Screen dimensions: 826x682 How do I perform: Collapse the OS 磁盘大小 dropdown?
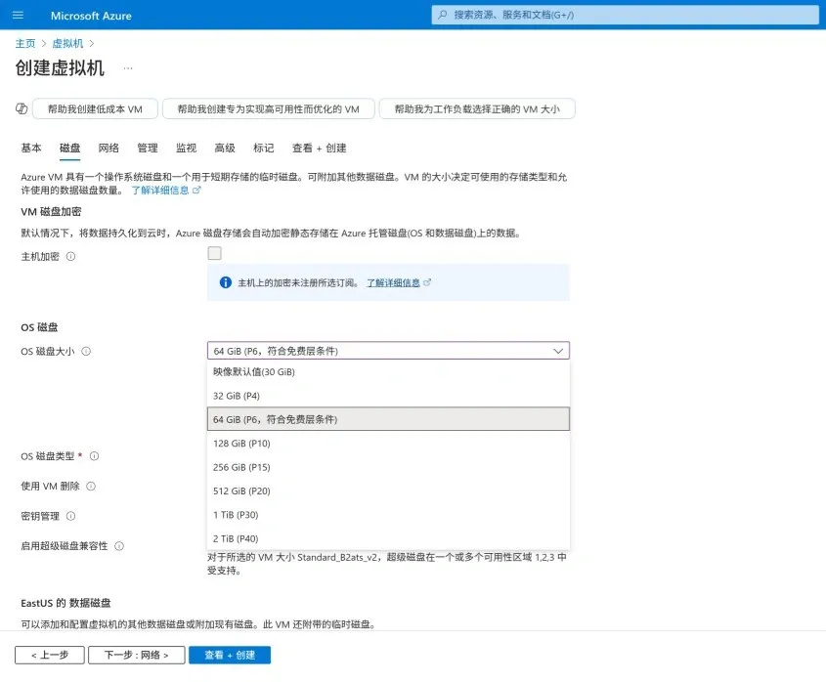tap(558, 351)
